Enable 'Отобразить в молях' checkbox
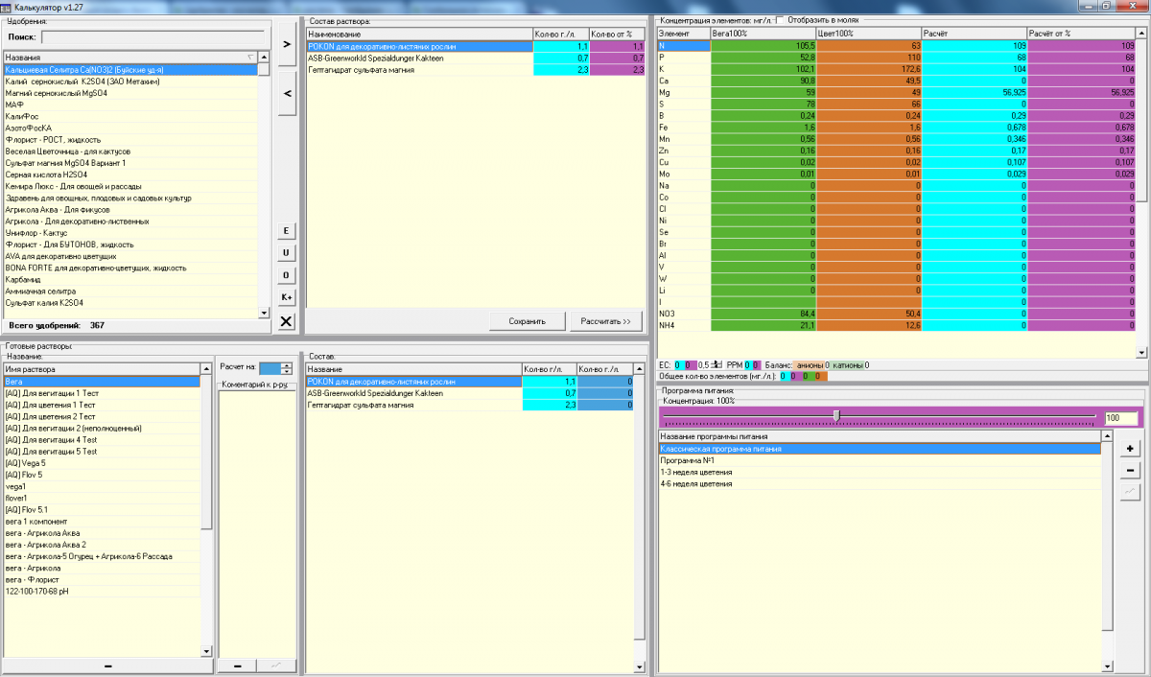The width and height of the screenshot is (1151, 677). tap(780, 19)
